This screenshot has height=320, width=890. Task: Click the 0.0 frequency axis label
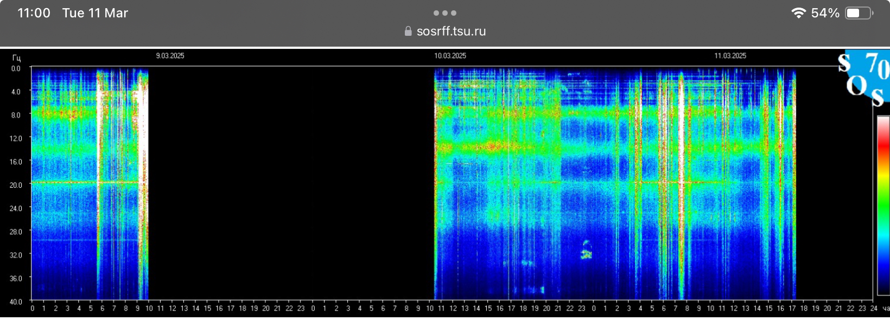(x=16, y=69)
